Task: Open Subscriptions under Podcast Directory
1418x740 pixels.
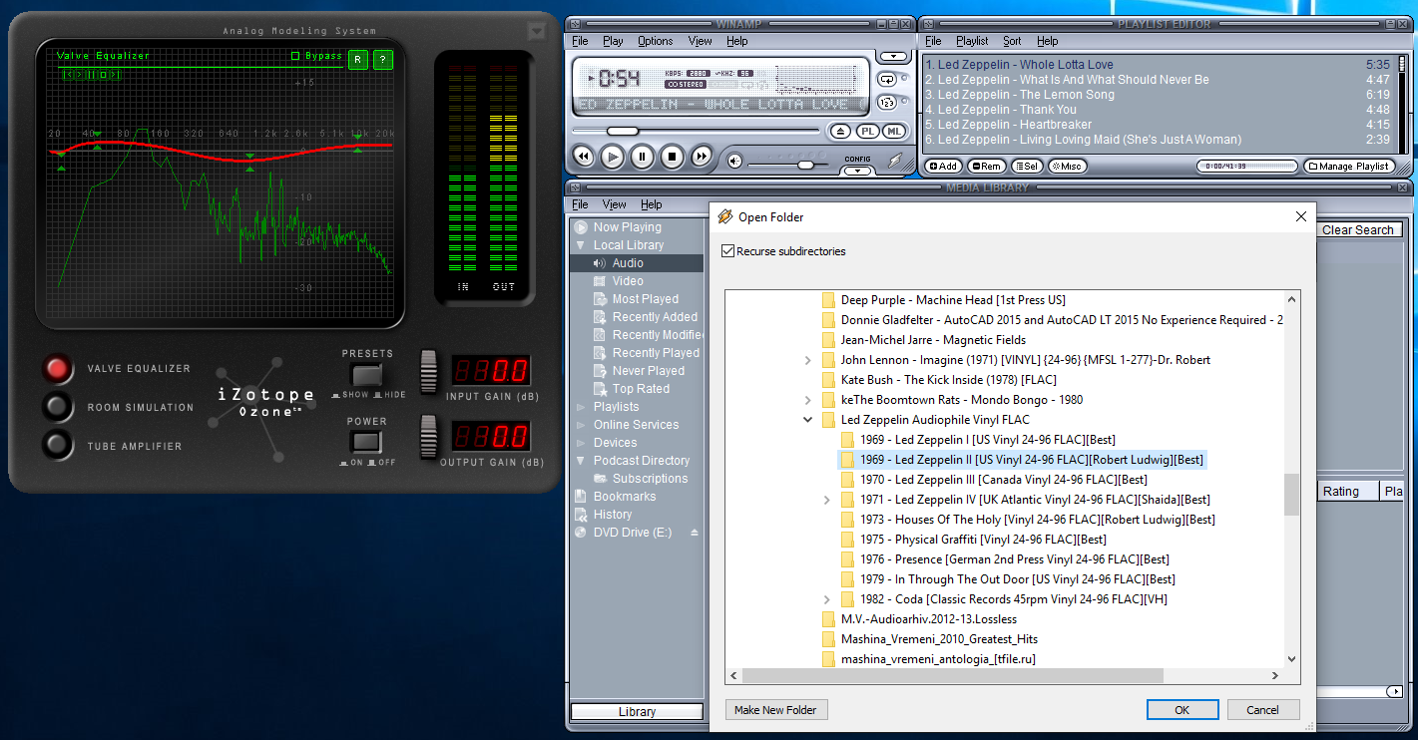Action: point(650,479)
